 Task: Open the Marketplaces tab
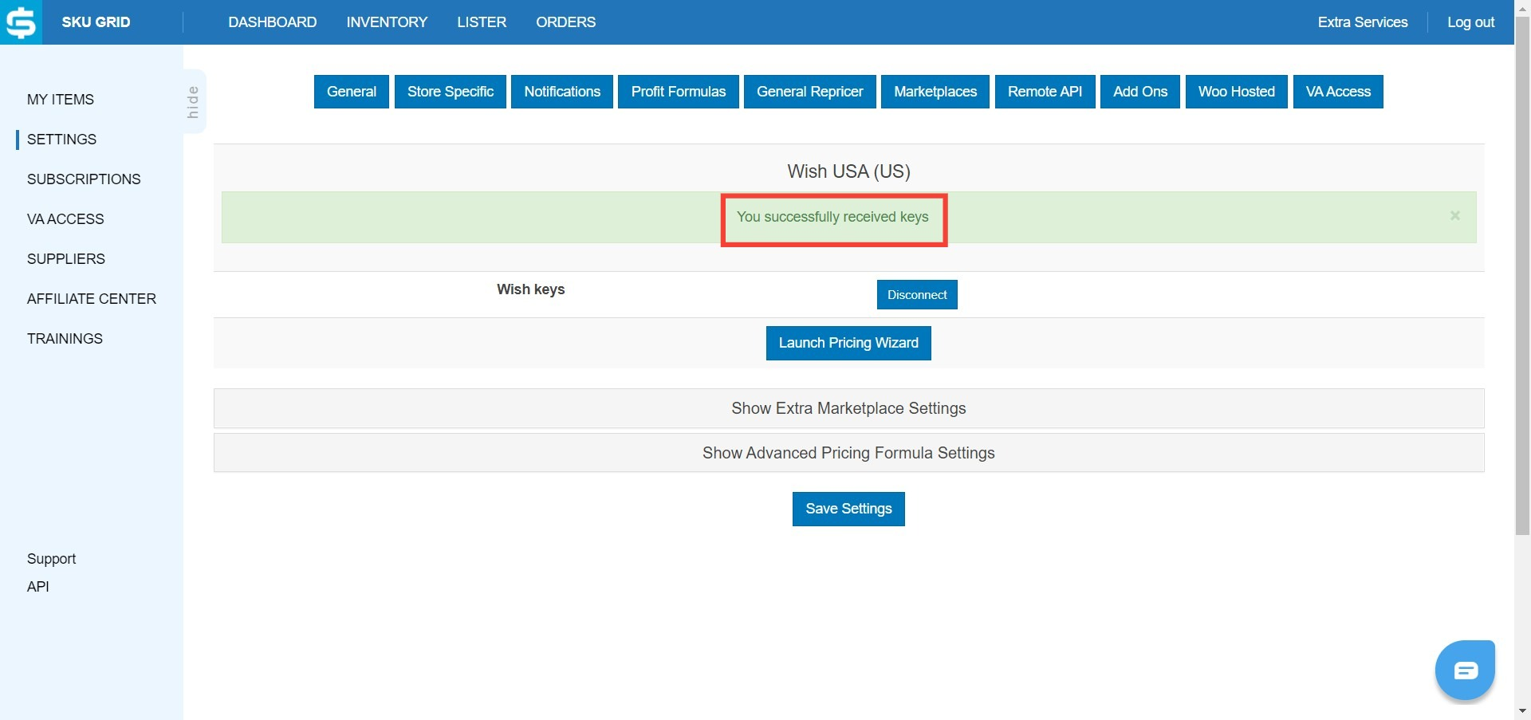click(x=935, y=92)
